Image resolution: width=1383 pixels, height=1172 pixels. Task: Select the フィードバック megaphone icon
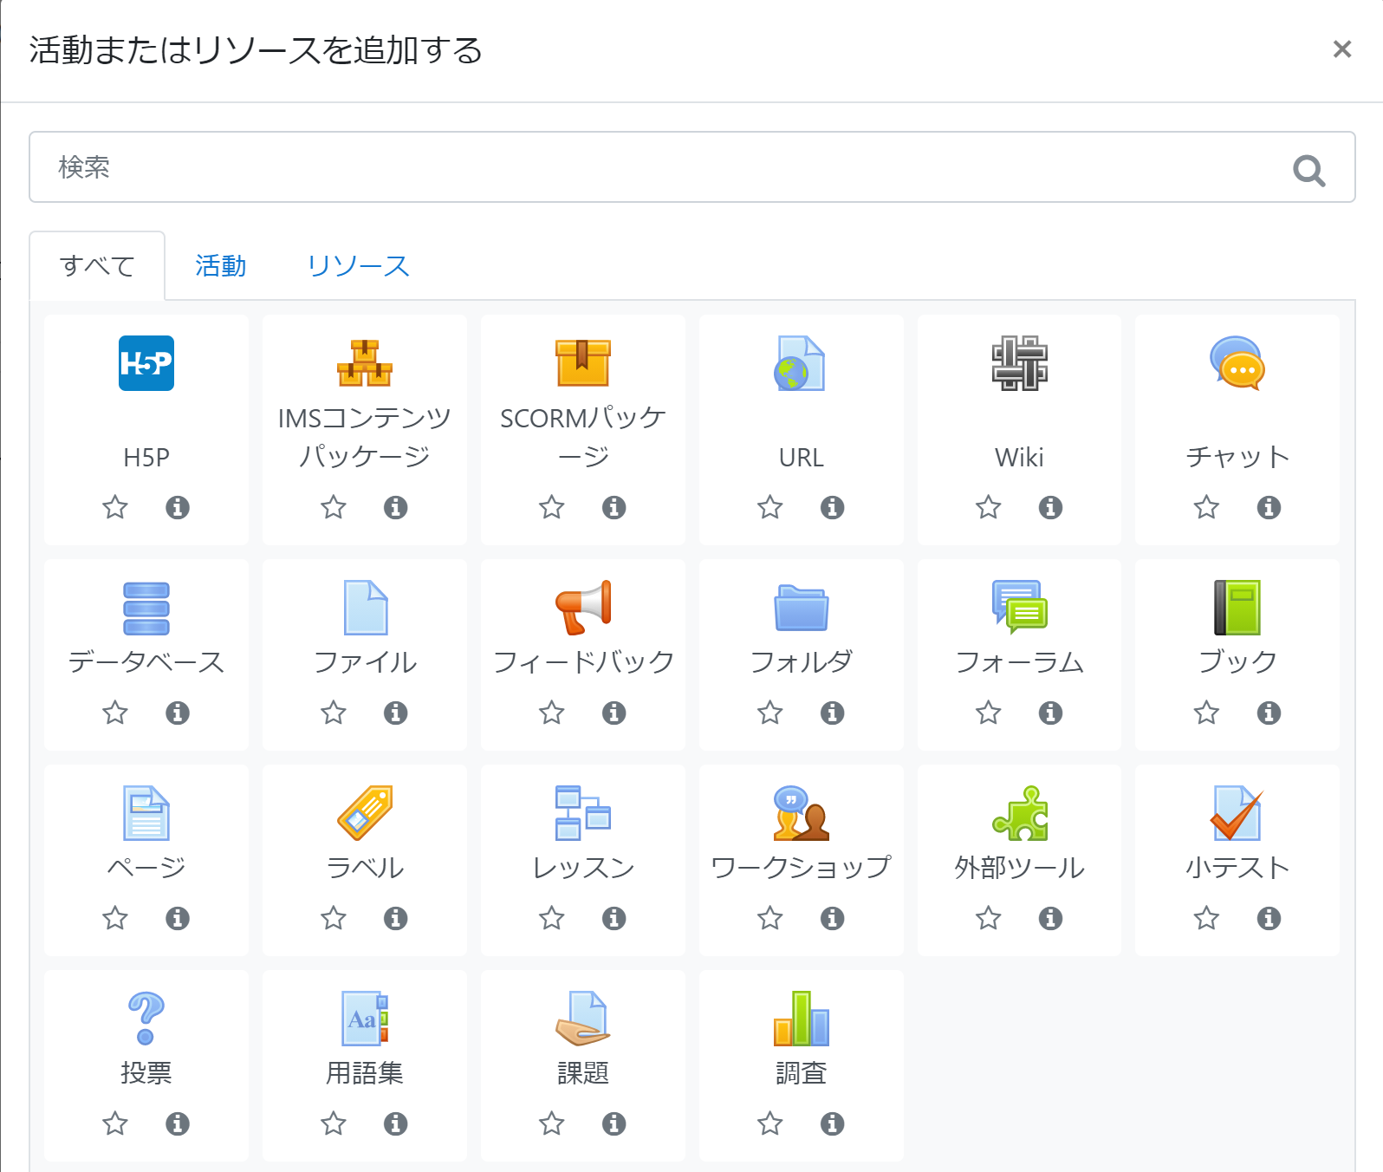pyautogui.click(x=582, y=608)
